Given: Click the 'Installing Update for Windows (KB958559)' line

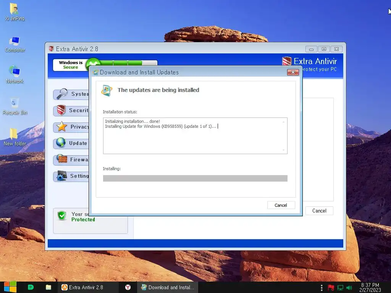Looking at the screenshot, I should [x=161, y=126].
